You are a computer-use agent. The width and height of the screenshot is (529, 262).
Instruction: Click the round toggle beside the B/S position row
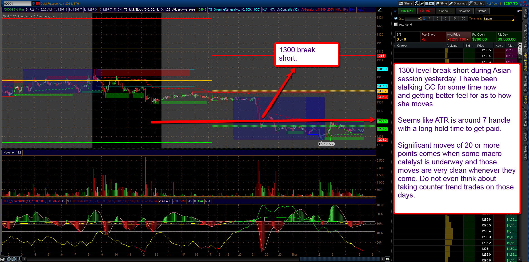click(x=395, y=37)
